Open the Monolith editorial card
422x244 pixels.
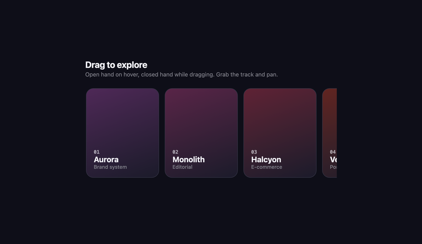click(201, 133)
